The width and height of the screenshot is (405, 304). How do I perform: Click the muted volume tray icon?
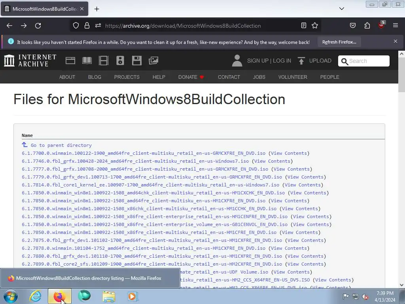365,296
